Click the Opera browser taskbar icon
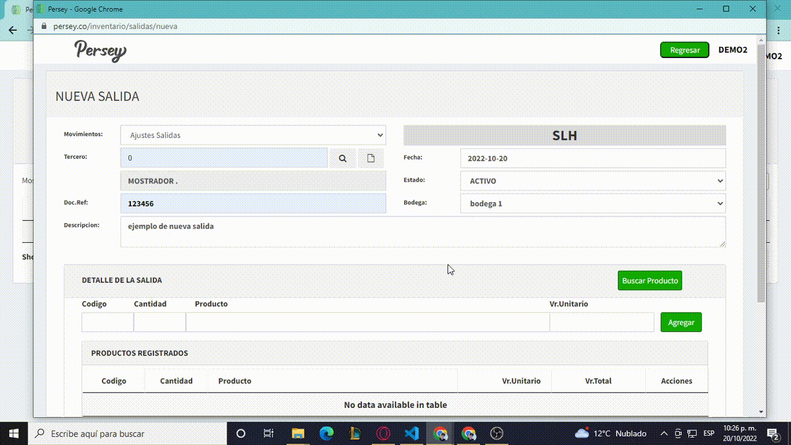This screenshot has width=791, height=445. [x=384, y=433]
